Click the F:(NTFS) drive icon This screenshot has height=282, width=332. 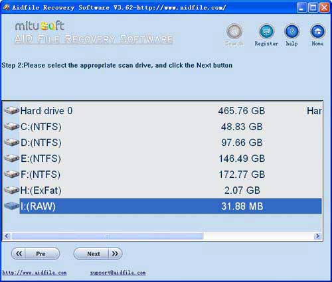12,174
